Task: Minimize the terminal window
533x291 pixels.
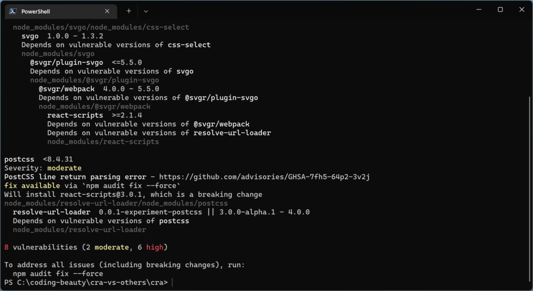Action: [476, 10]
